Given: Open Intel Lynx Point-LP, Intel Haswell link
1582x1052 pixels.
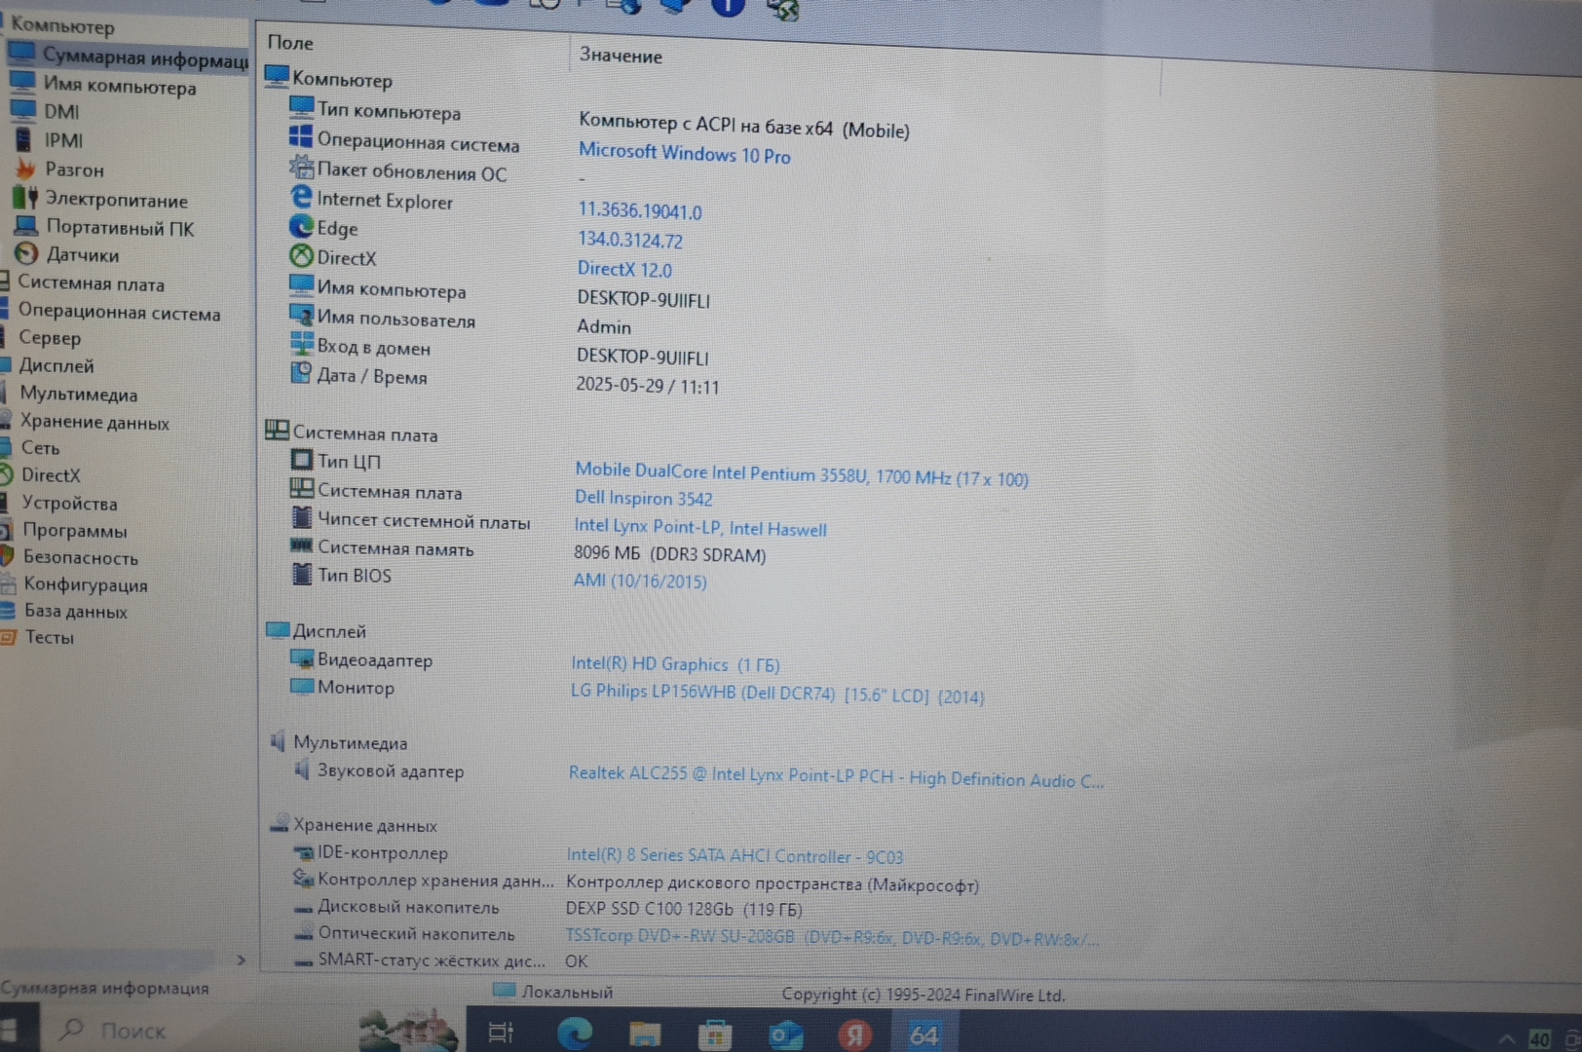Looking at the screenshot, I should (699, 528).
